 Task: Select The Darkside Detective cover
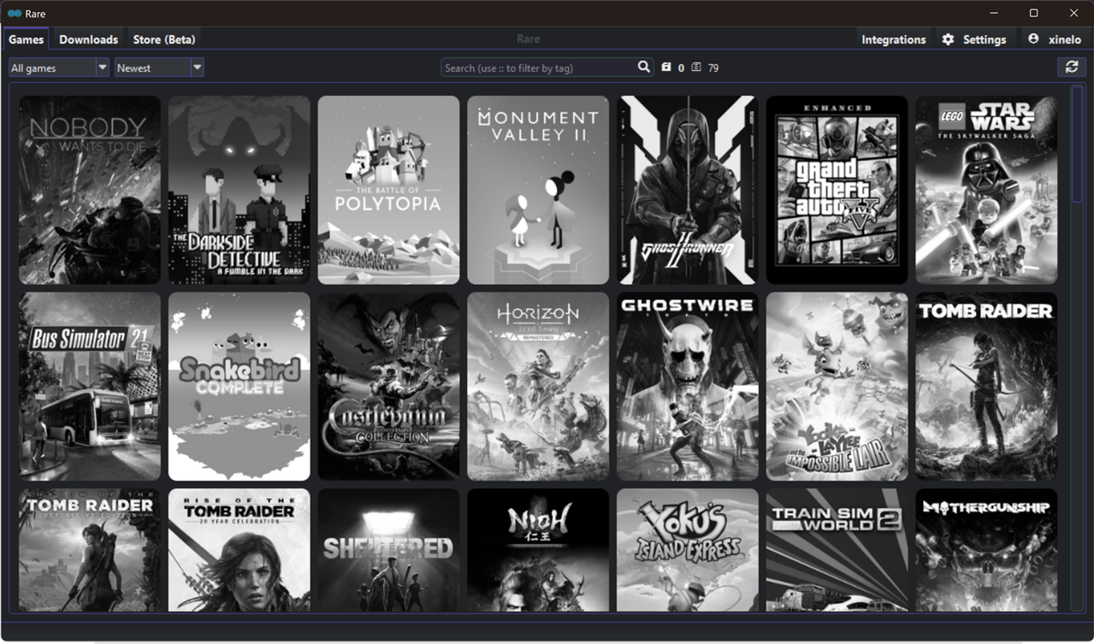pyautogui.click(x=239, y=190)
